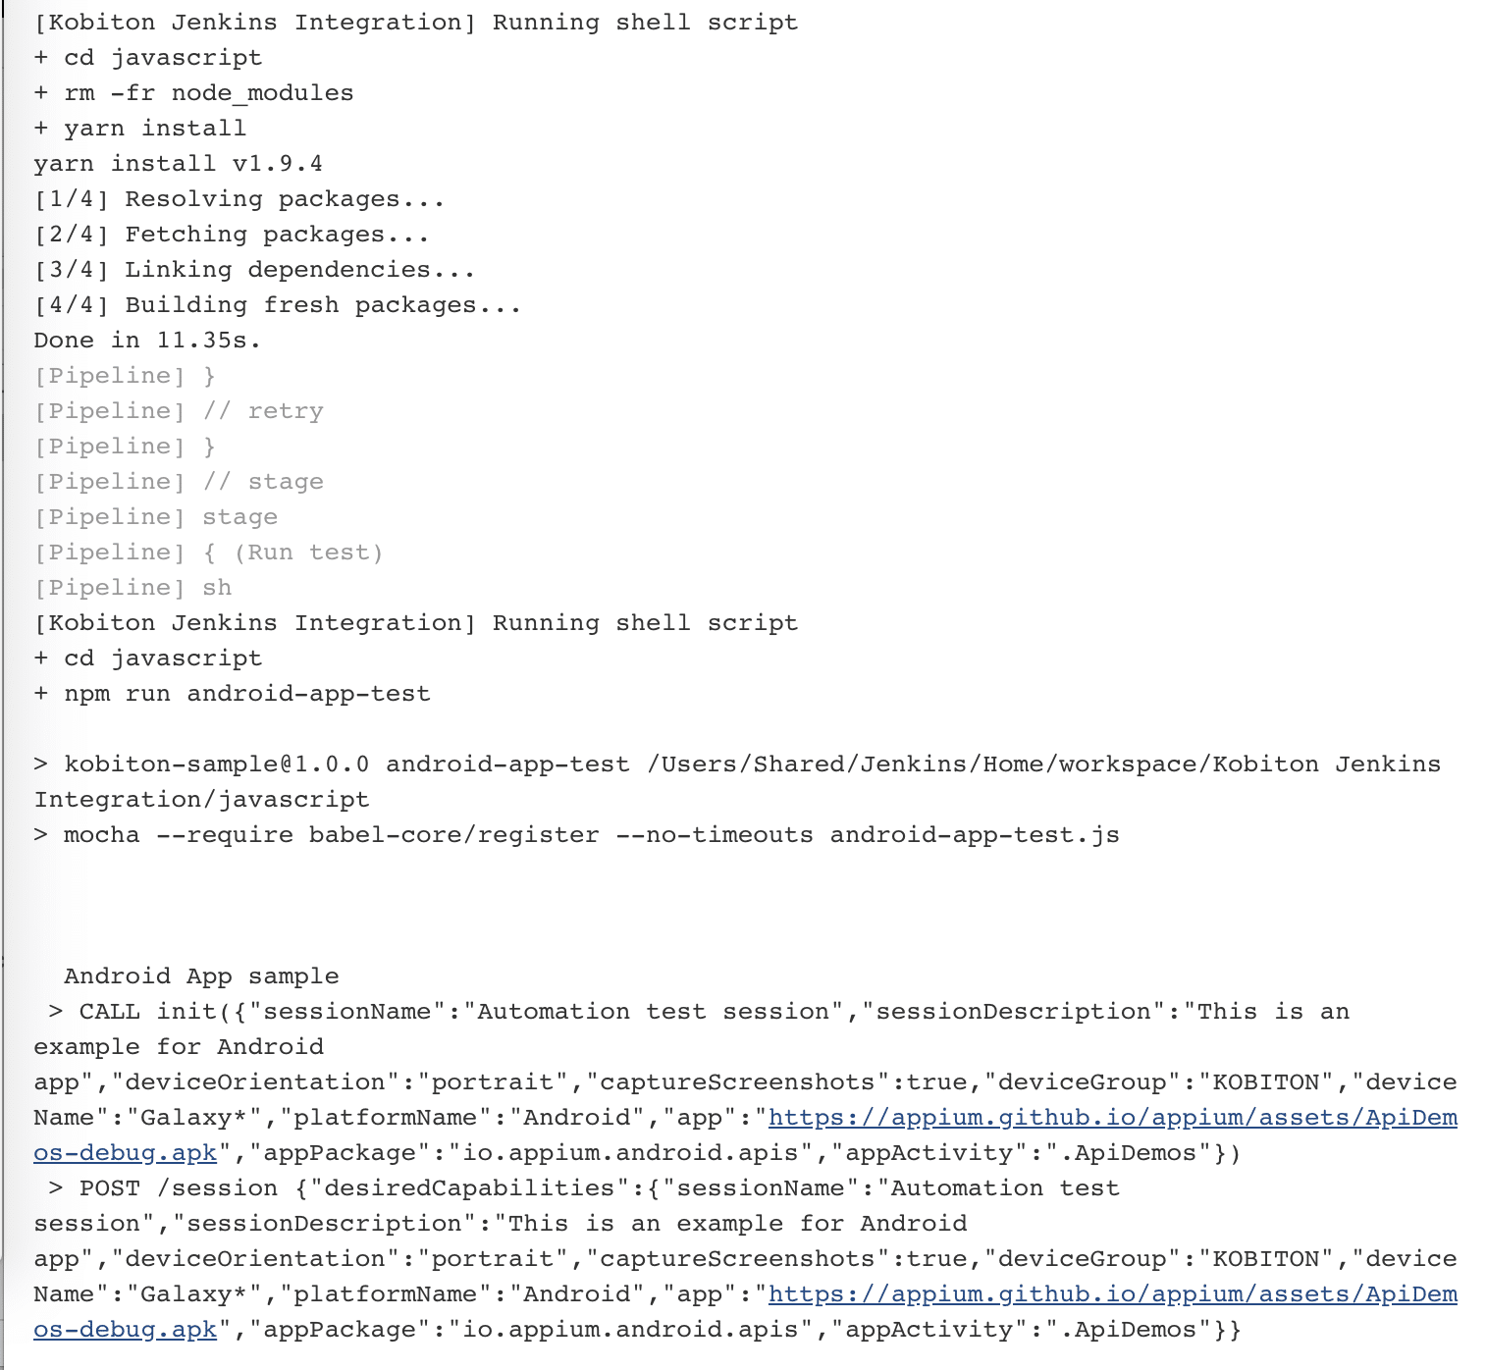Click the '[Pipeline] { (Run test)' line
The height and width of the screenshot is (1370, 1486).
point(209,553)
